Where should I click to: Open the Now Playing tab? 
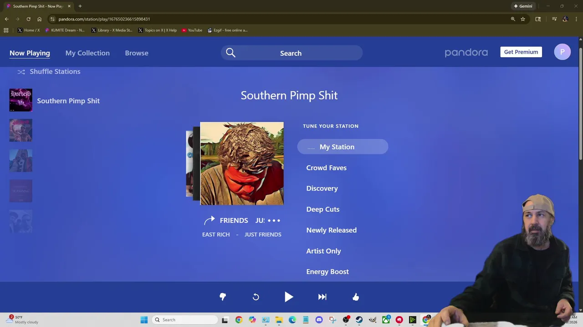click(30, 53)
